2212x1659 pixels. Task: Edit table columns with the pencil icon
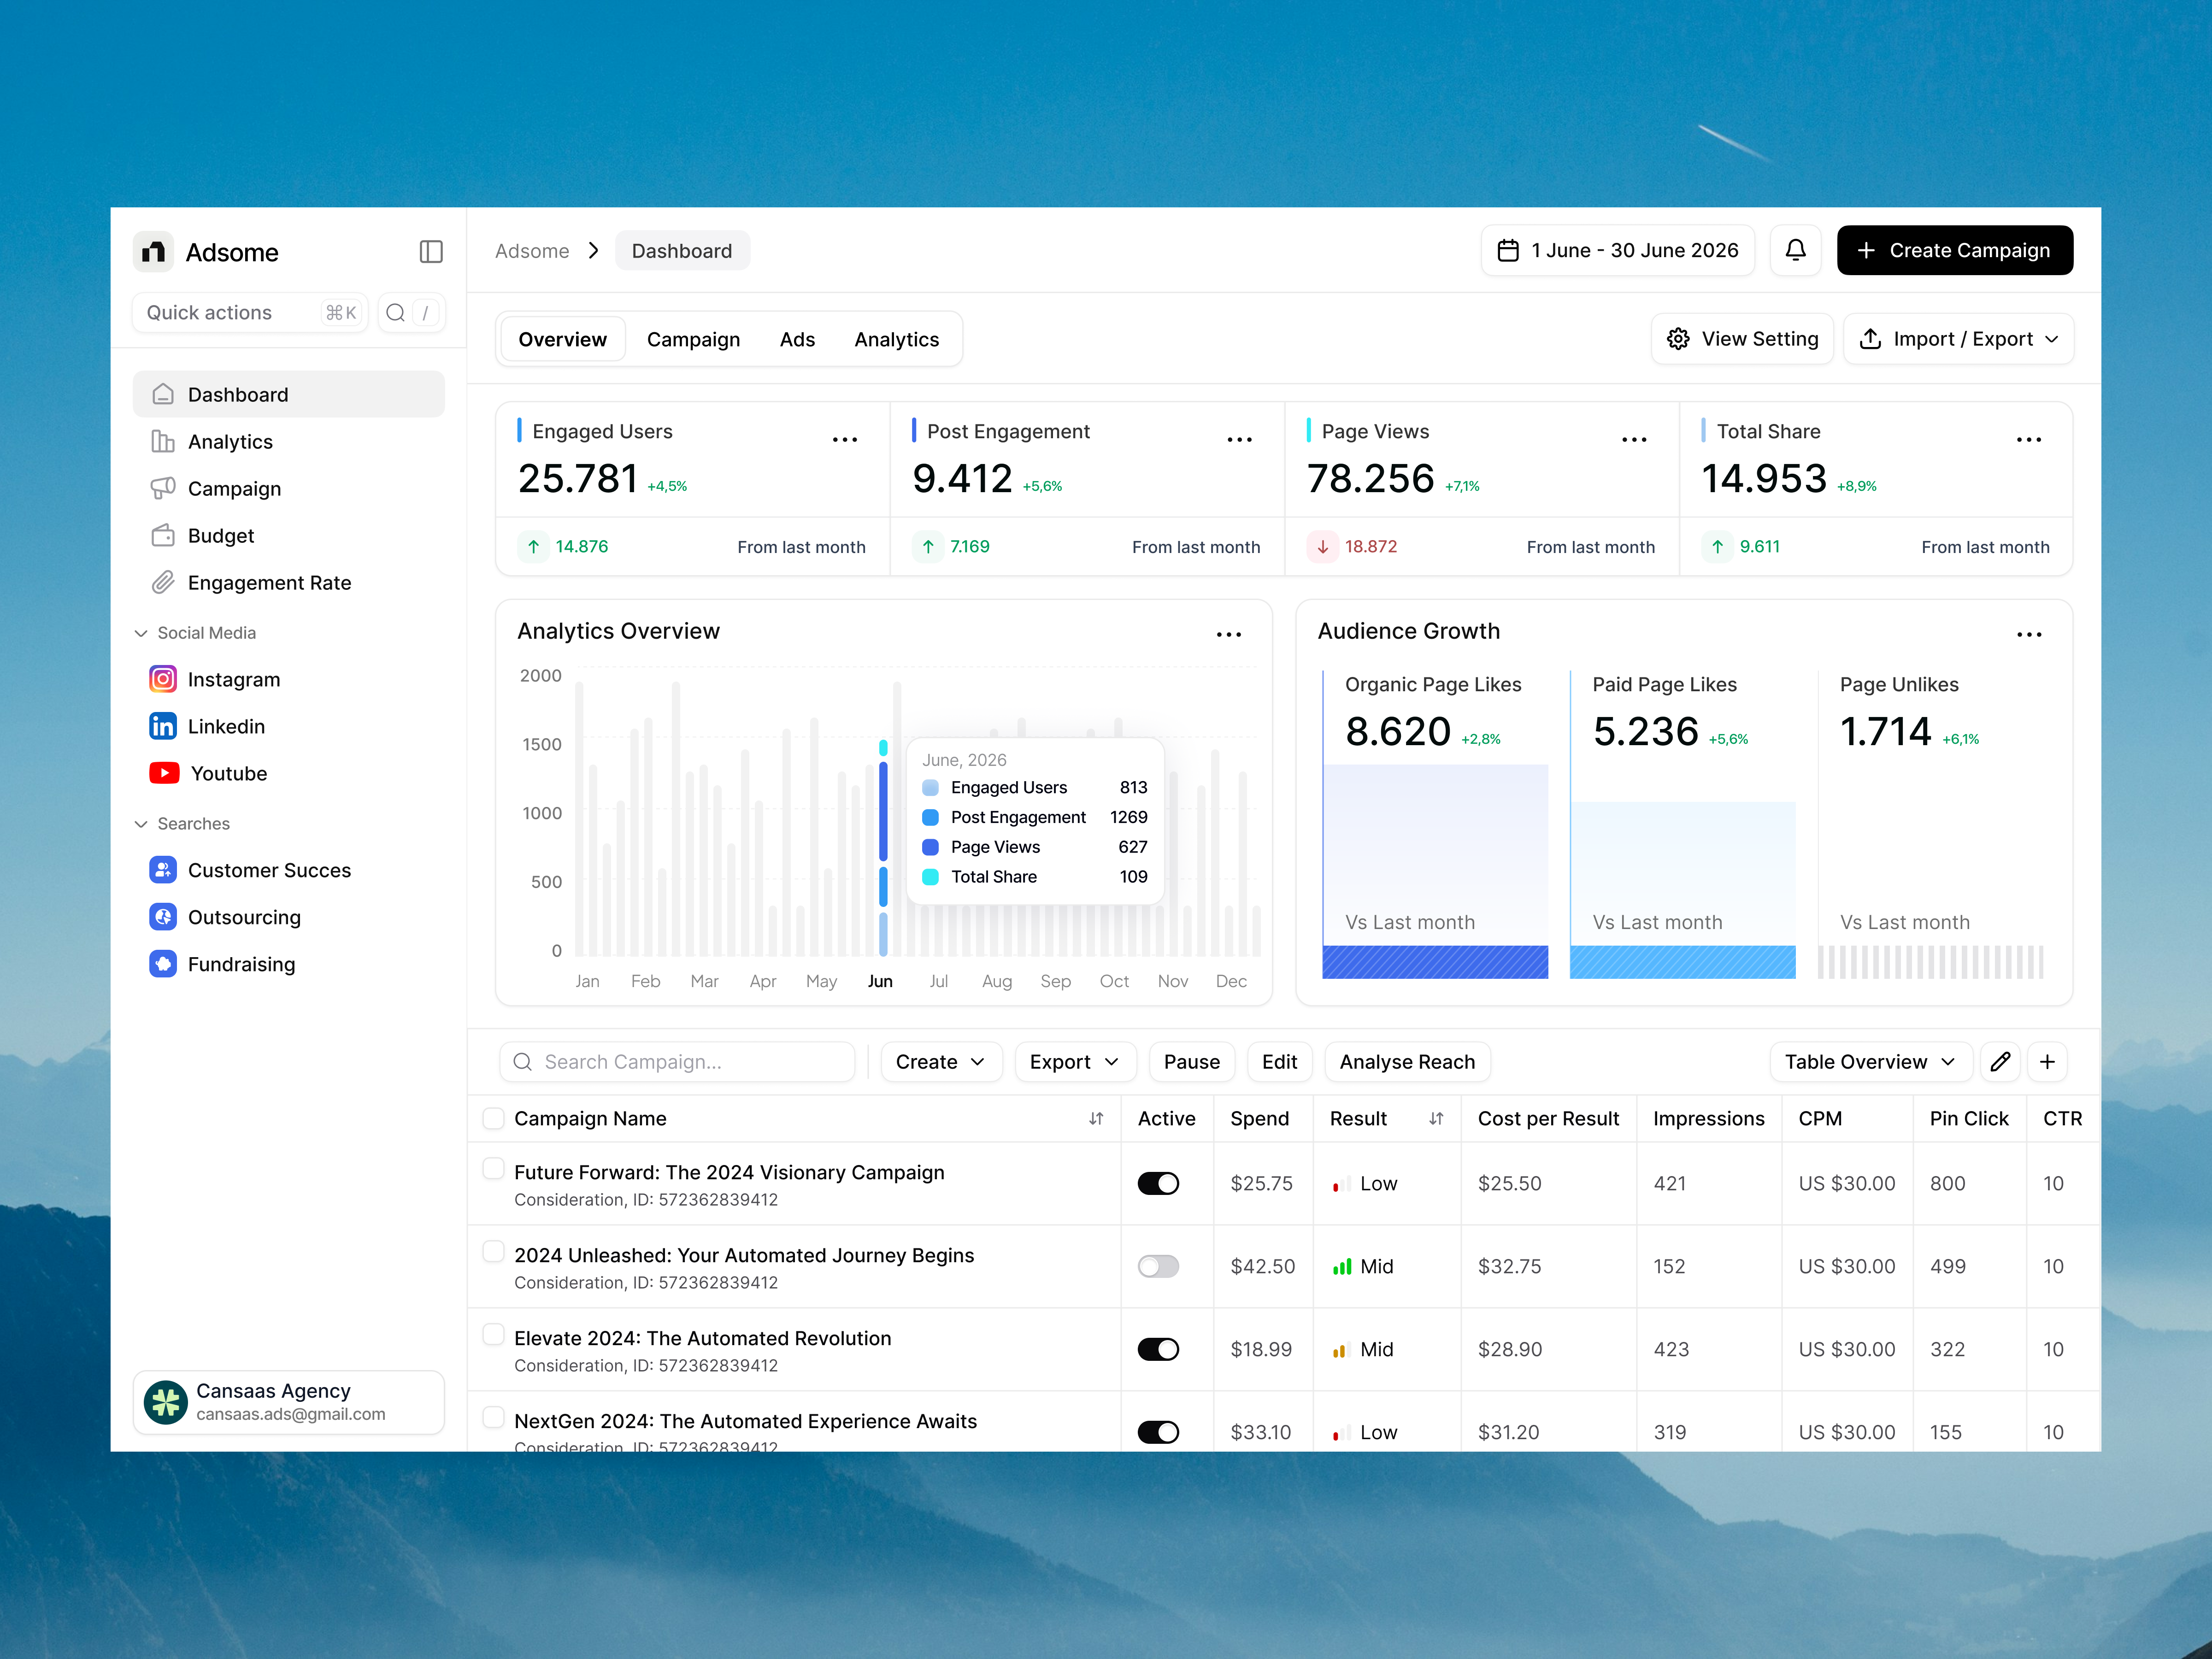pyautogui.click(x=2001, y=1061)
